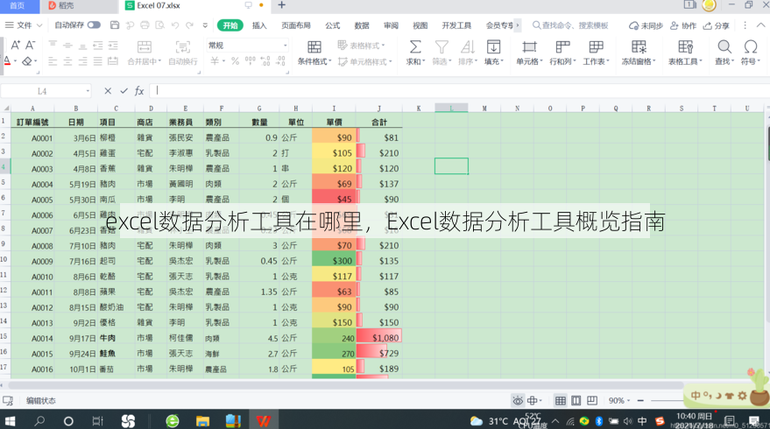The image size is (770, 429).
Task: Open Cell Style (单元格样式) dropdown
Action: (365, 61)
